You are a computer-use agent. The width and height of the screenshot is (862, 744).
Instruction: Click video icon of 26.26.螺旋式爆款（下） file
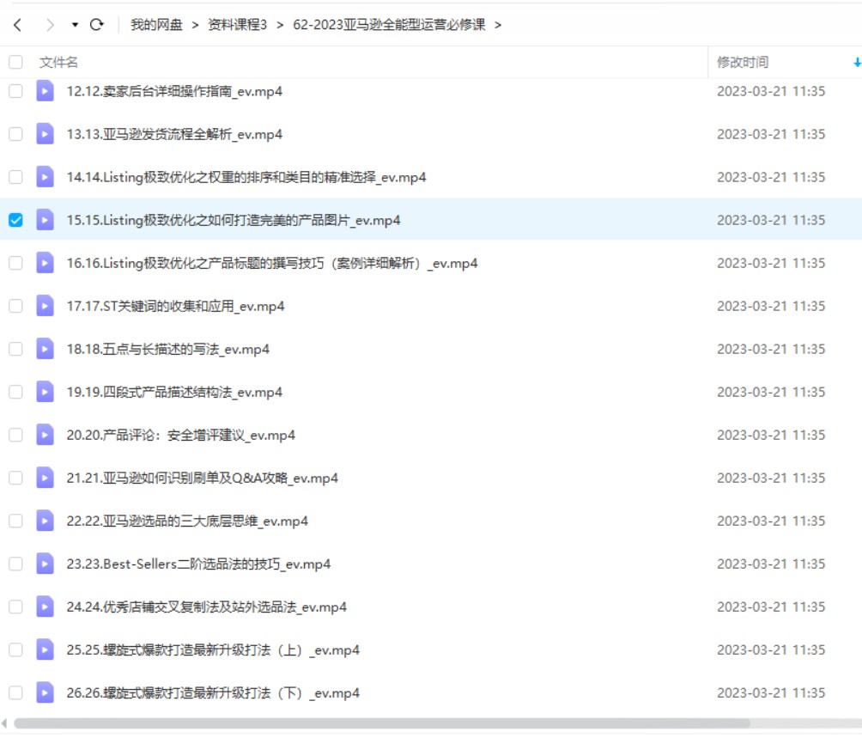tap(46, 692)
